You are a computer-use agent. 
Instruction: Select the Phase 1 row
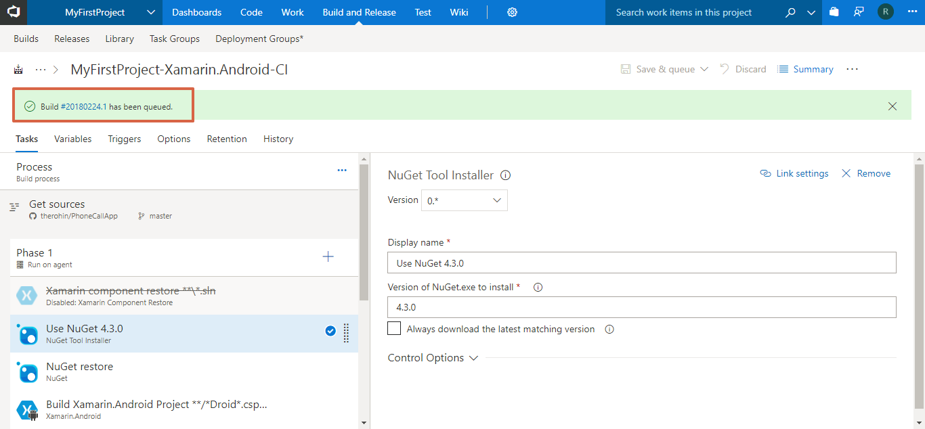[184, 257]
